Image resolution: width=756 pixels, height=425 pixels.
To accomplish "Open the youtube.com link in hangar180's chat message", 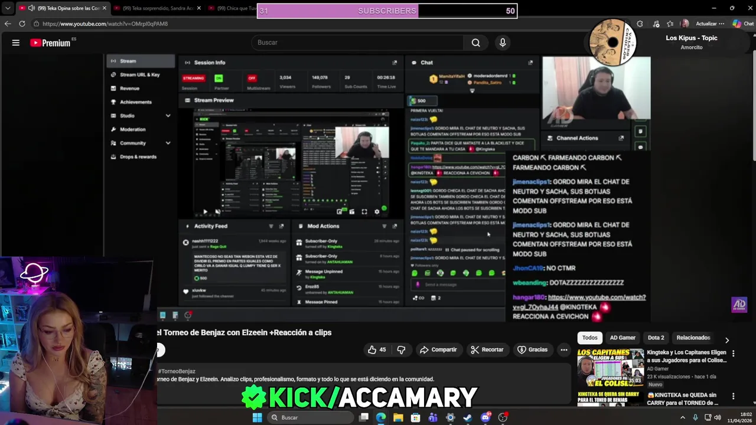I will pyautogui.click(x=579, y=302).
